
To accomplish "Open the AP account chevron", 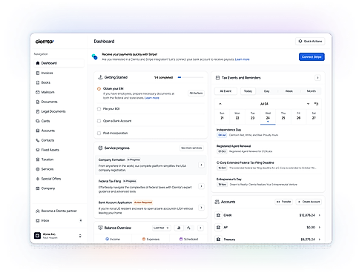I will 320,227.
